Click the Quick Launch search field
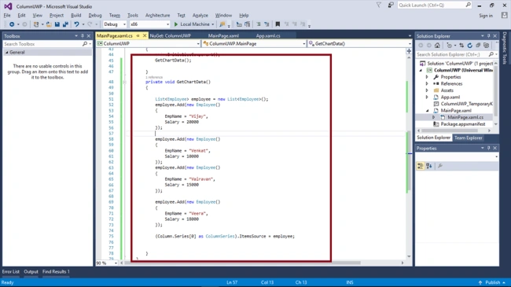 435,6
